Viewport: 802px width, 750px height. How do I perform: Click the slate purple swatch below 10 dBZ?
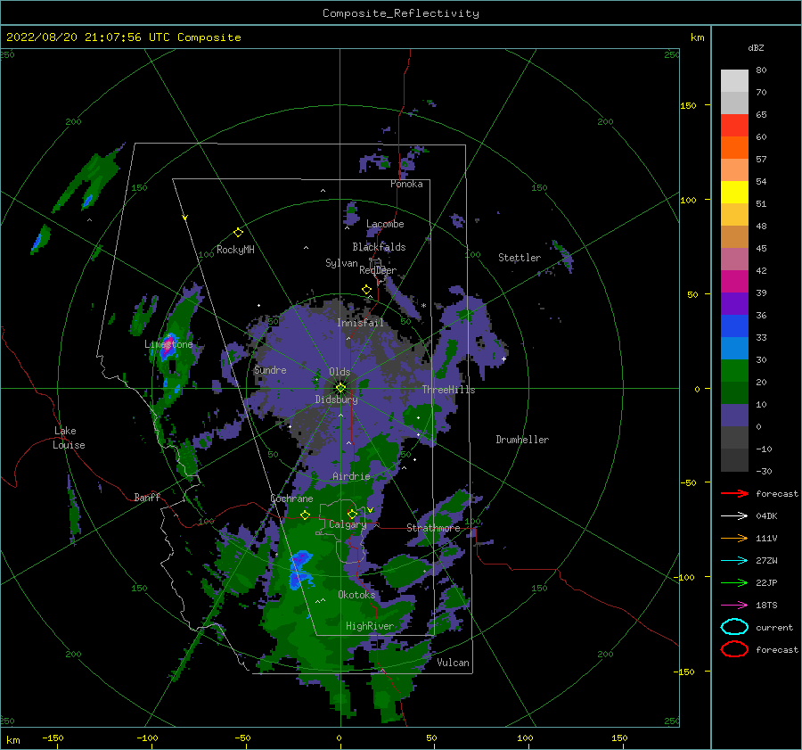coord(734,416)
